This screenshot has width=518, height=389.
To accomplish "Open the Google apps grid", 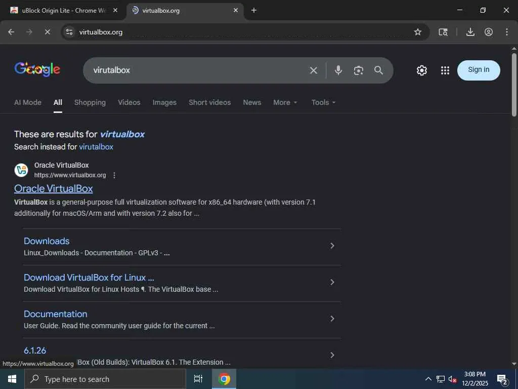I will tap(445, 70).
